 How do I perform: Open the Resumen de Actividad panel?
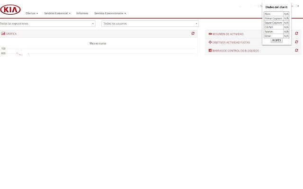pos(228,34)
